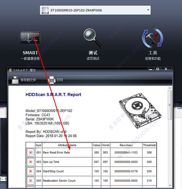Click the HDDScan S.M.A.R.T. Report heading
182x189 pixels.
coord(53,94)
